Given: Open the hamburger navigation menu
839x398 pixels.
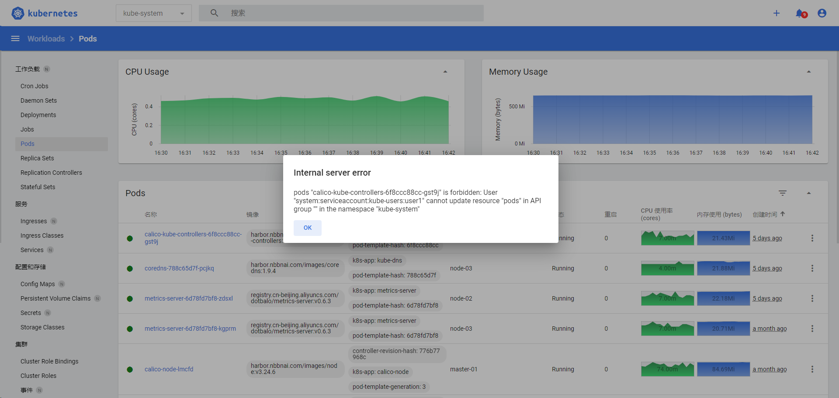Looking at the screenshot, I should [x=15, y=38].
